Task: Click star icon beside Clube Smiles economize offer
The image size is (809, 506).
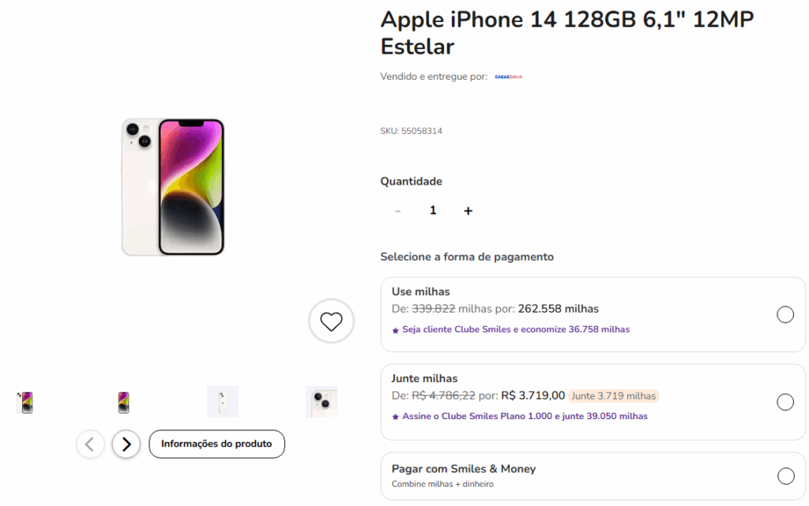Action: tap(396, 330)
